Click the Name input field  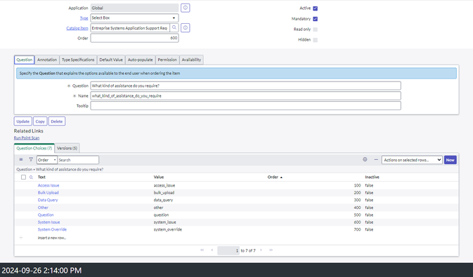click(245, 96)
